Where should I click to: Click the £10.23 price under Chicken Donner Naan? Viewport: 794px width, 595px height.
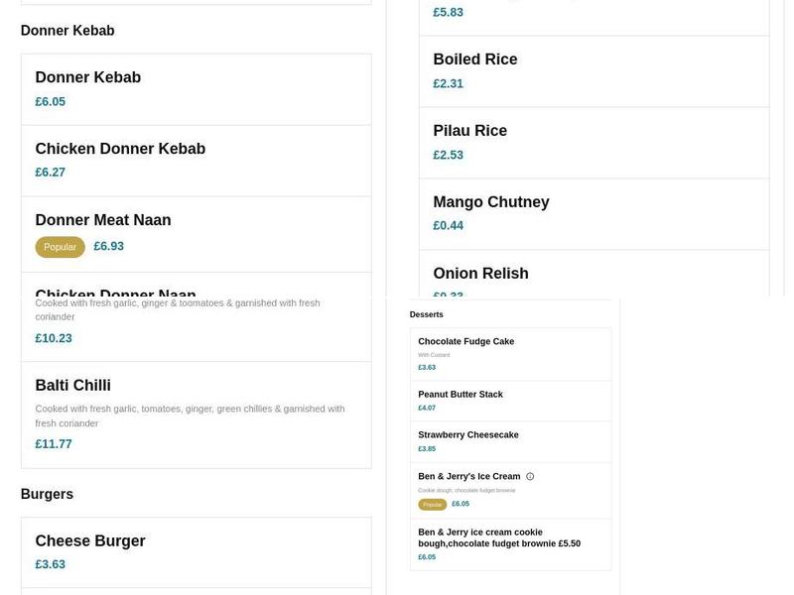(x=50, y=337)
